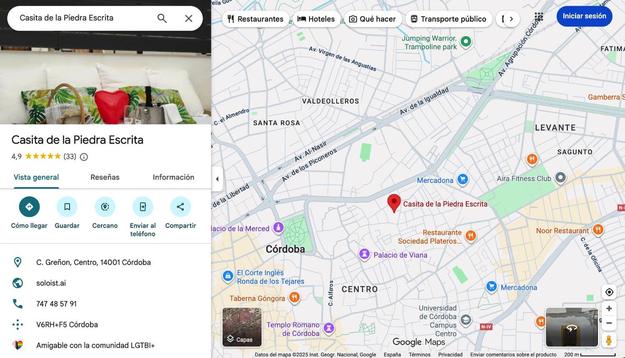Open the Google apps grid icon
The width and height of the screenshot is (625, 358).
click(x=539, y=17)
